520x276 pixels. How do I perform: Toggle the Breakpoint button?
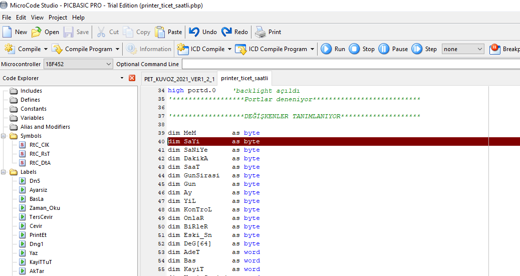(504, 49)
